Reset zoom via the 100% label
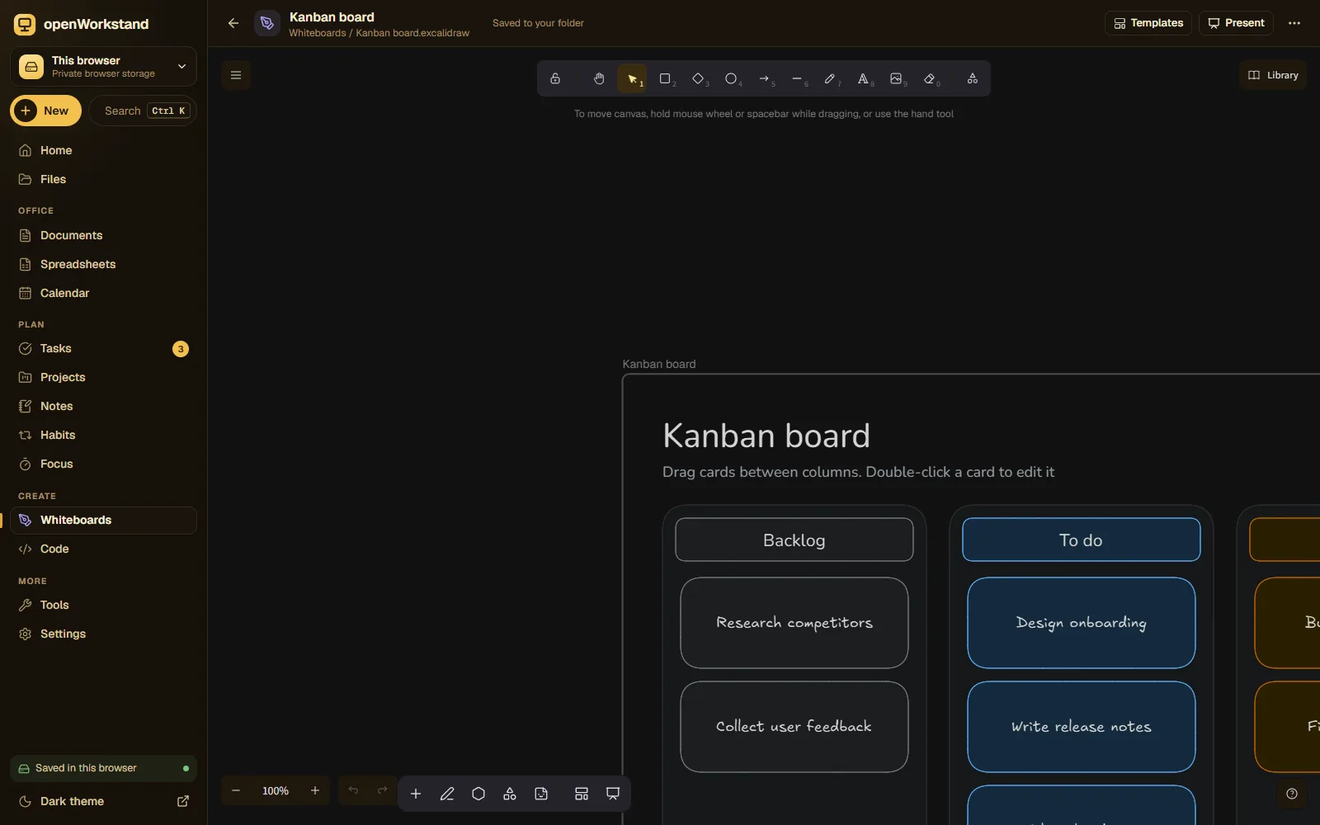Screen dimensions: 1320x825 (x=276, y=790)
